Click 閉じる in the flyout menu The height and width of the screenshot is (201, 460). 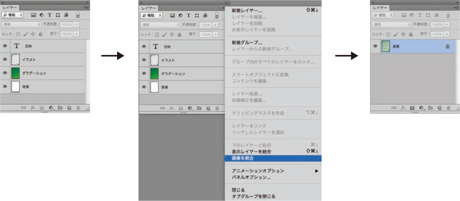click(x=238, y=190)
